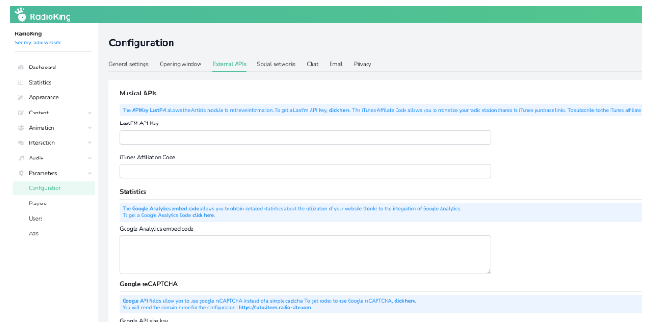The height and width of the screenshot is (336, 652).
Task: Follow the See my radio website link
Action: (x=38, y=42)
